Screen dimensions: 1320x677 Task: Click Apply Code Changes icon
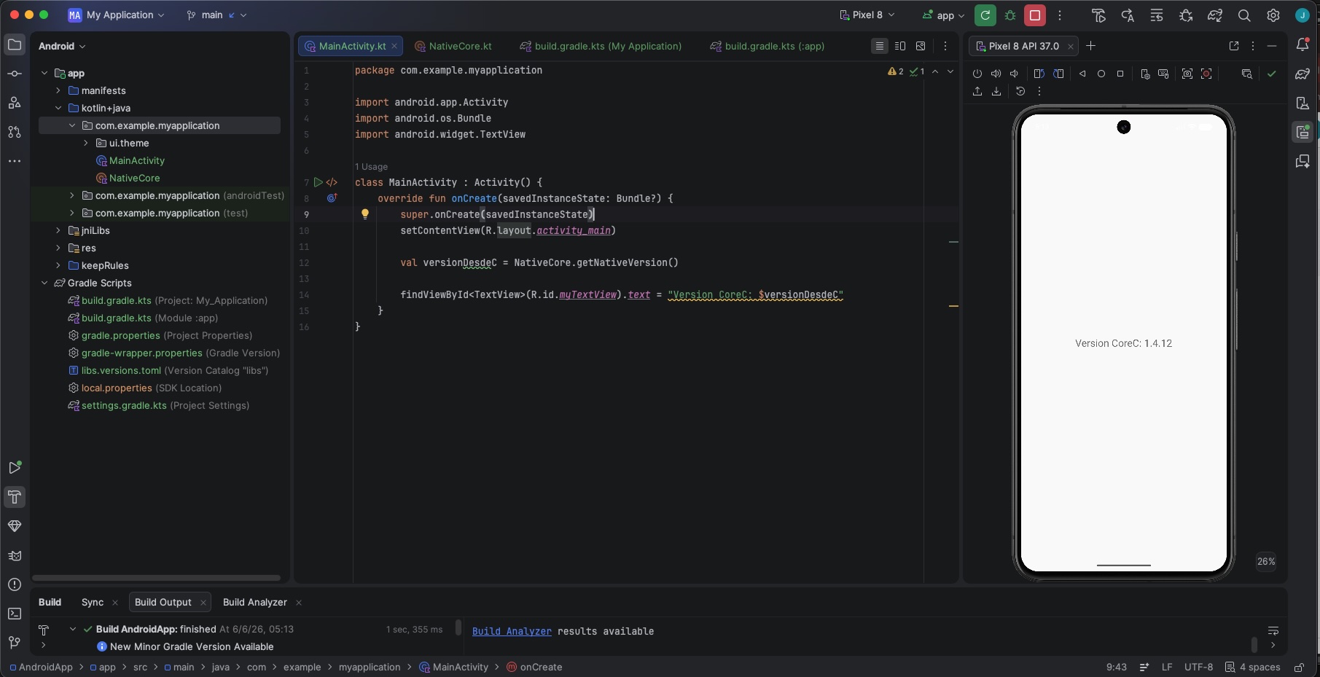1157,15
